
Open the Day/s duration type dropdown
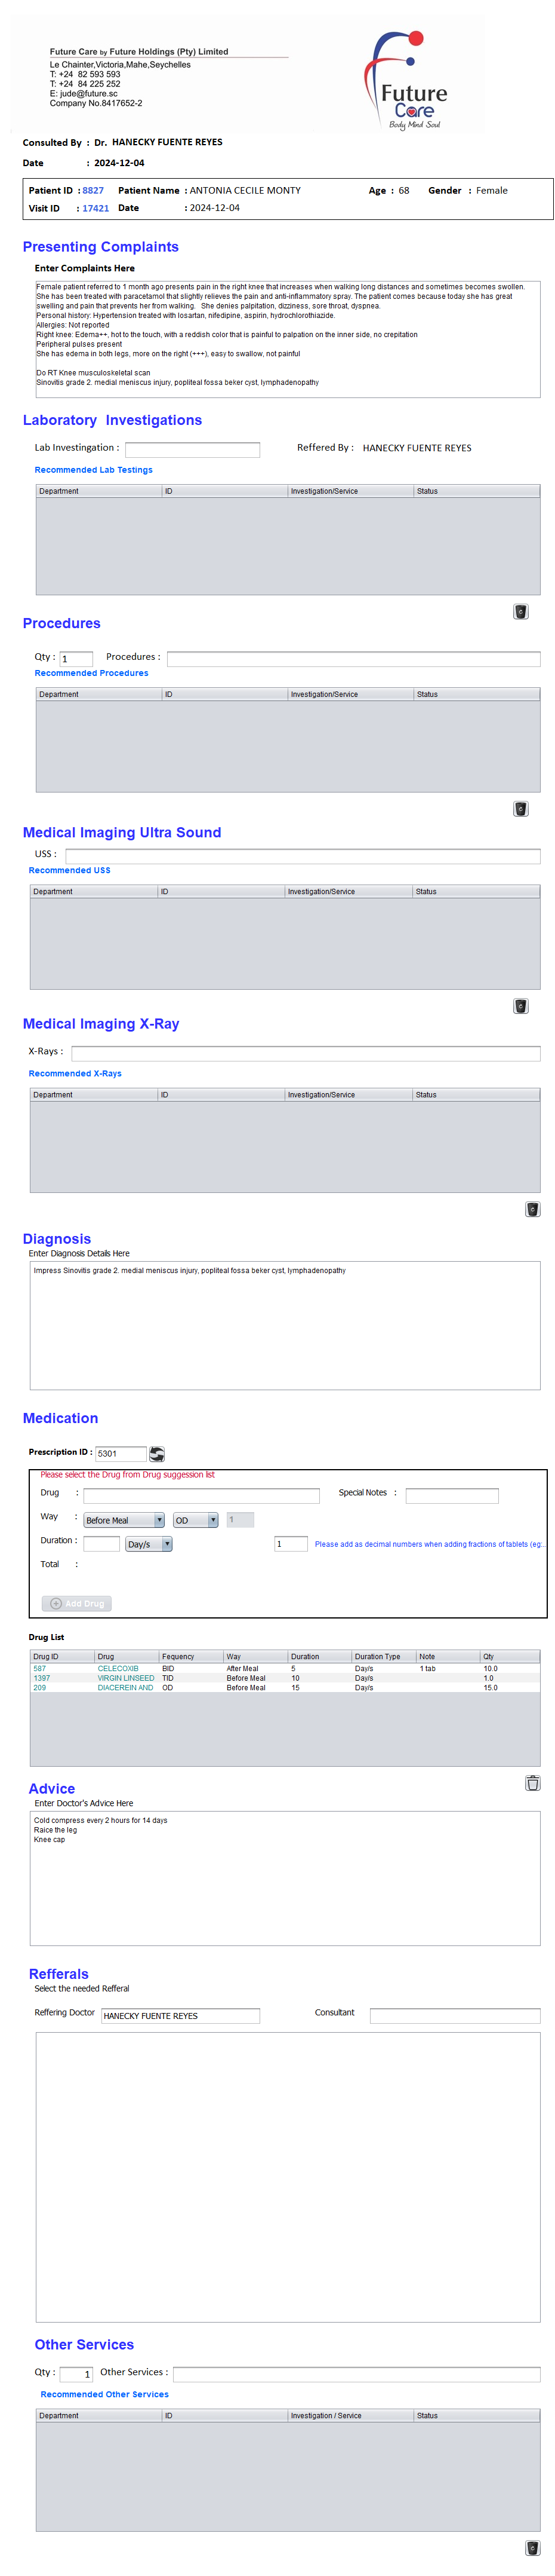pyautogui.click(x=149, y=1544)
